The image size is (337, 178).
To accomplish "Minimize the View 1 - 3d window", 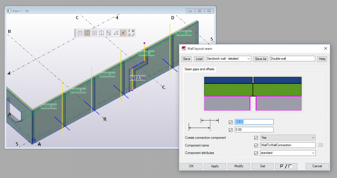I will pyautogui.click(x=190, y=11).
